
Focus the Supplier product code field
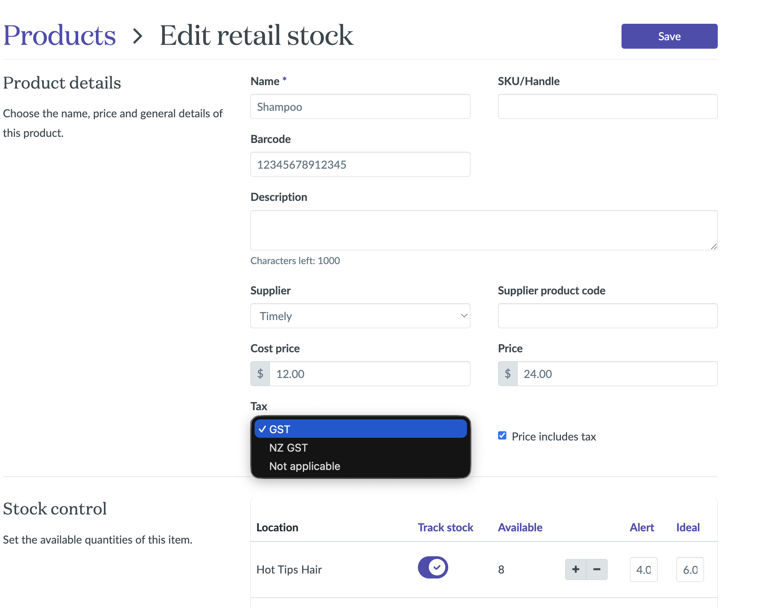607,316
